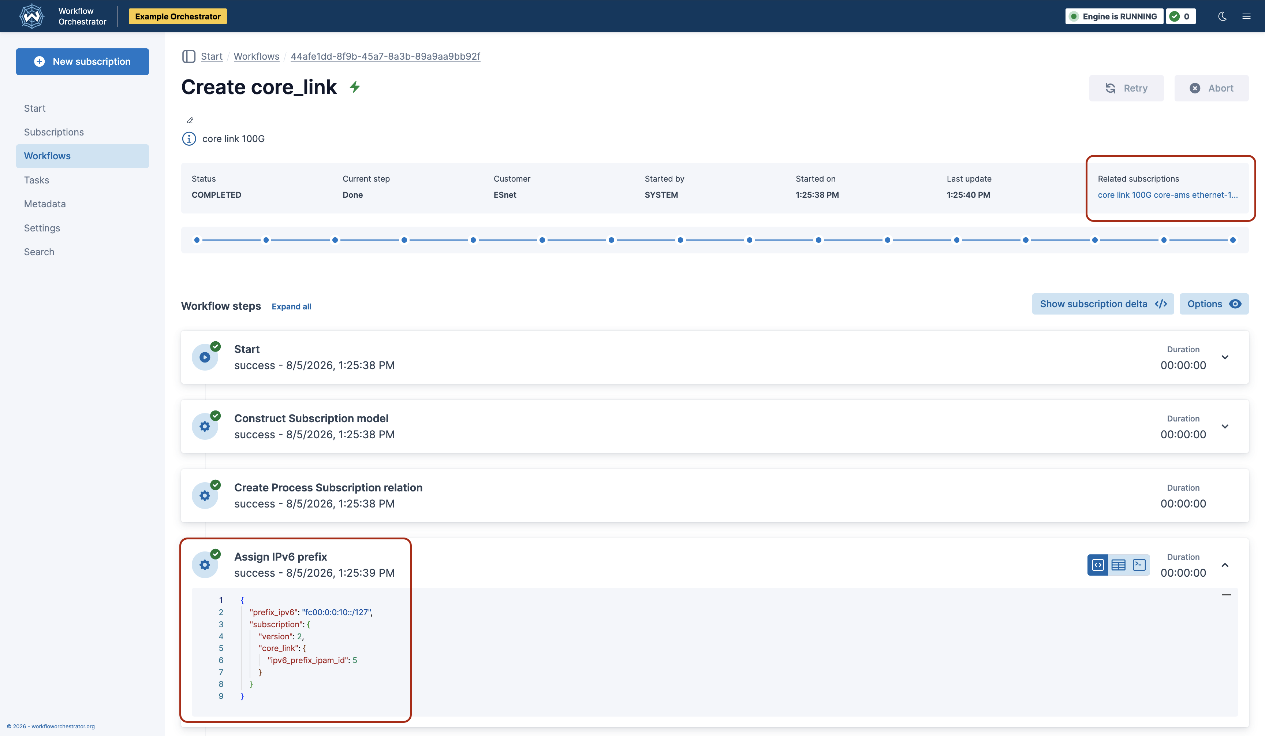Click the Retry button
Screen dimensions: 1265x736
(1126, 88)
